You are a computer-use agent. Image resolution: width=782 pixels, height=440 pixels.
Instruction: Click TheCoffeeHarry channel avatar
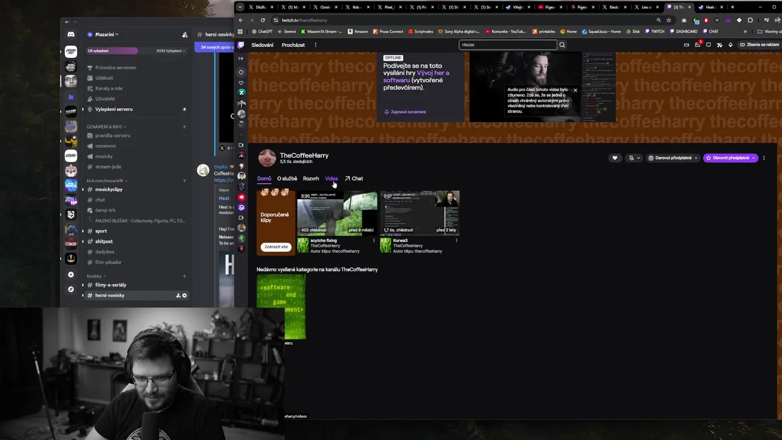[267, 158]
